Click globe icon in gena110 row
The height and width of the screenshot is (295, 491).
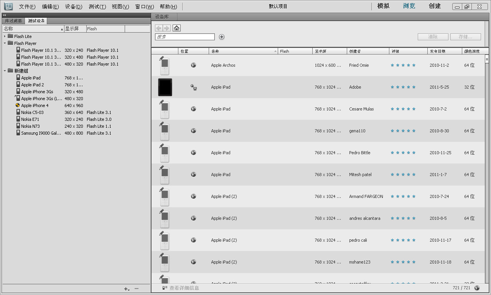tap(194, 131)
